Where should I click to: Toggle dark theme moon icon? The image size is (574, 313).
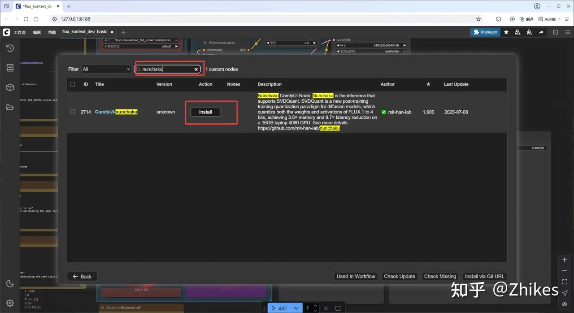[x=10, y=283]
